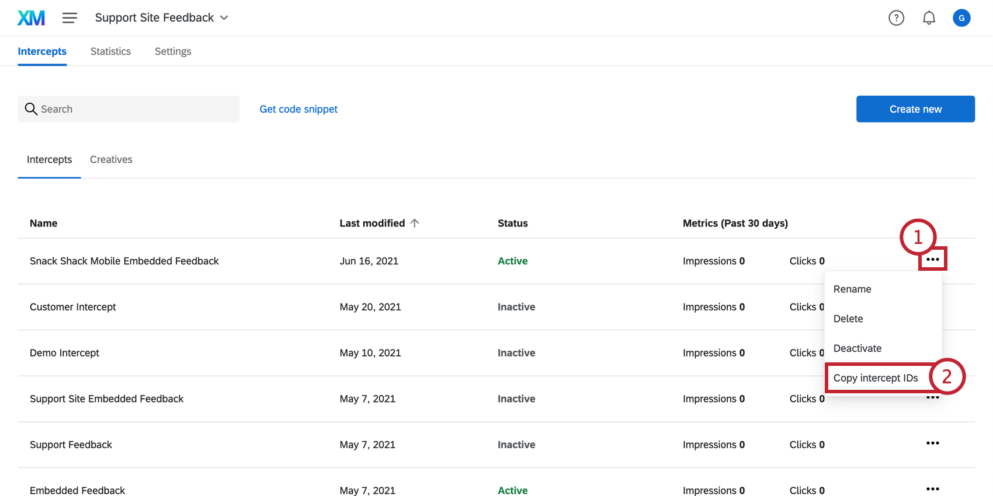Switch to the Creatives sub-tab
The width and height of the screenshot is (993, 496).
coord(111,160)
